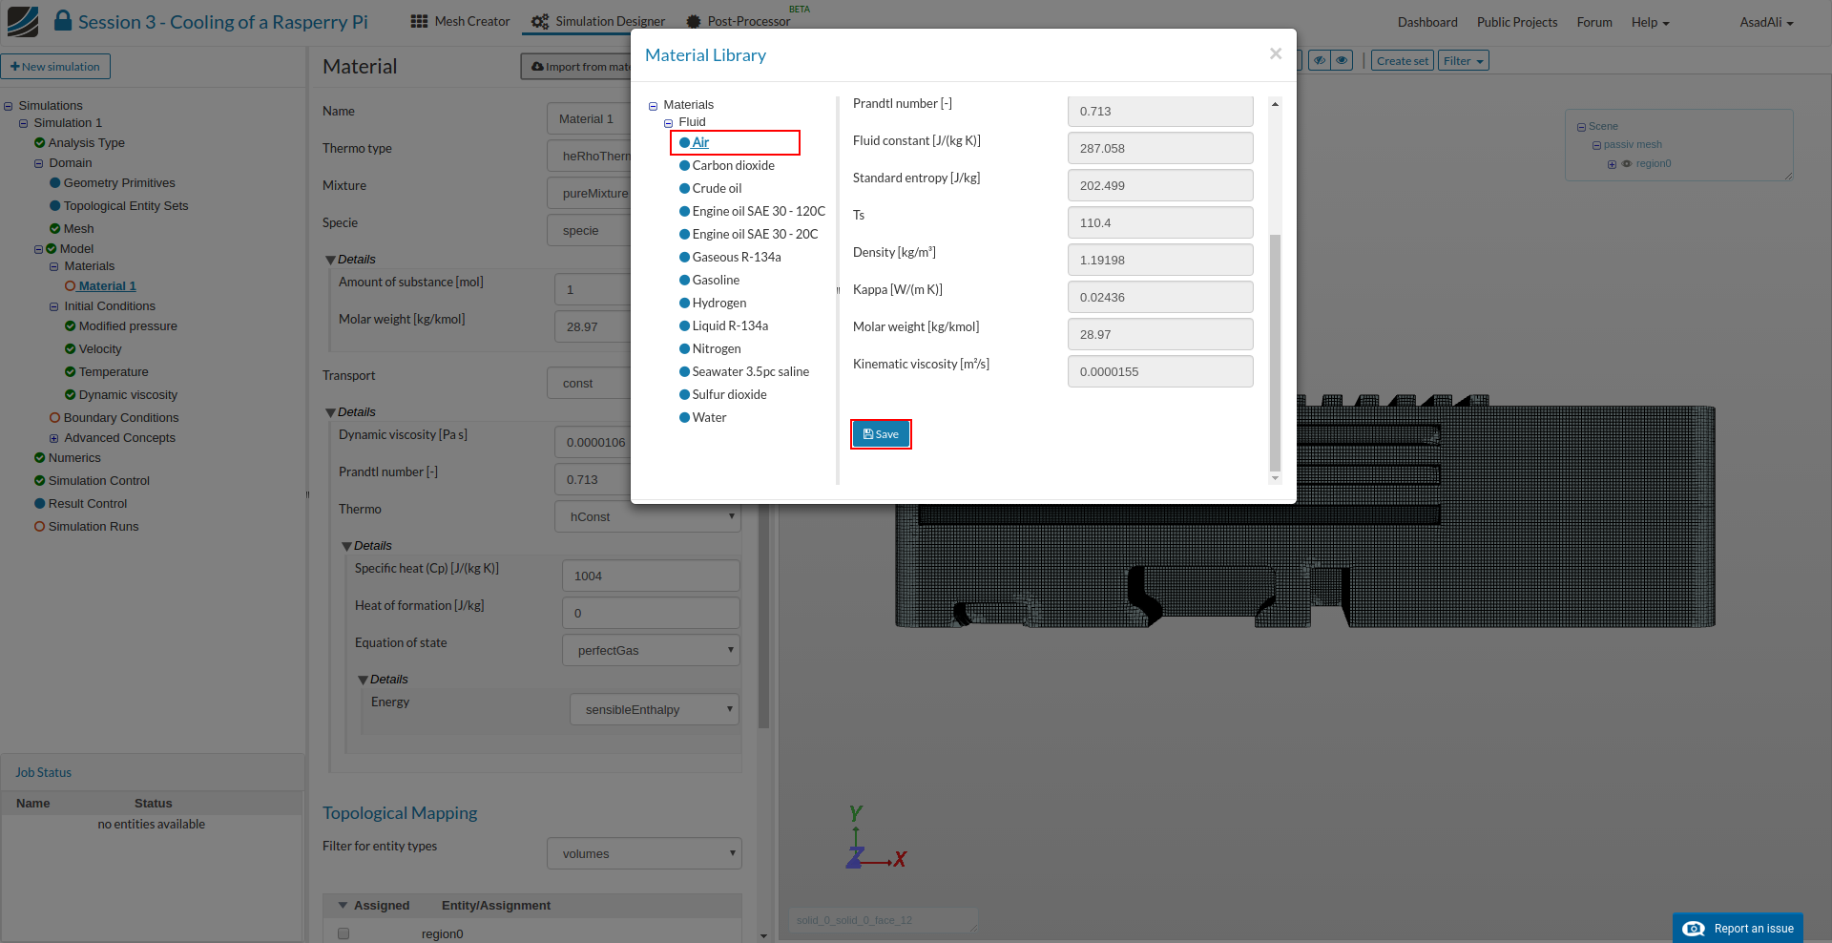The width and height of the screenshot is (1832, 943).
Task: Click green check icon of Dynamic viscosity
Action: [x=71, y=395]
